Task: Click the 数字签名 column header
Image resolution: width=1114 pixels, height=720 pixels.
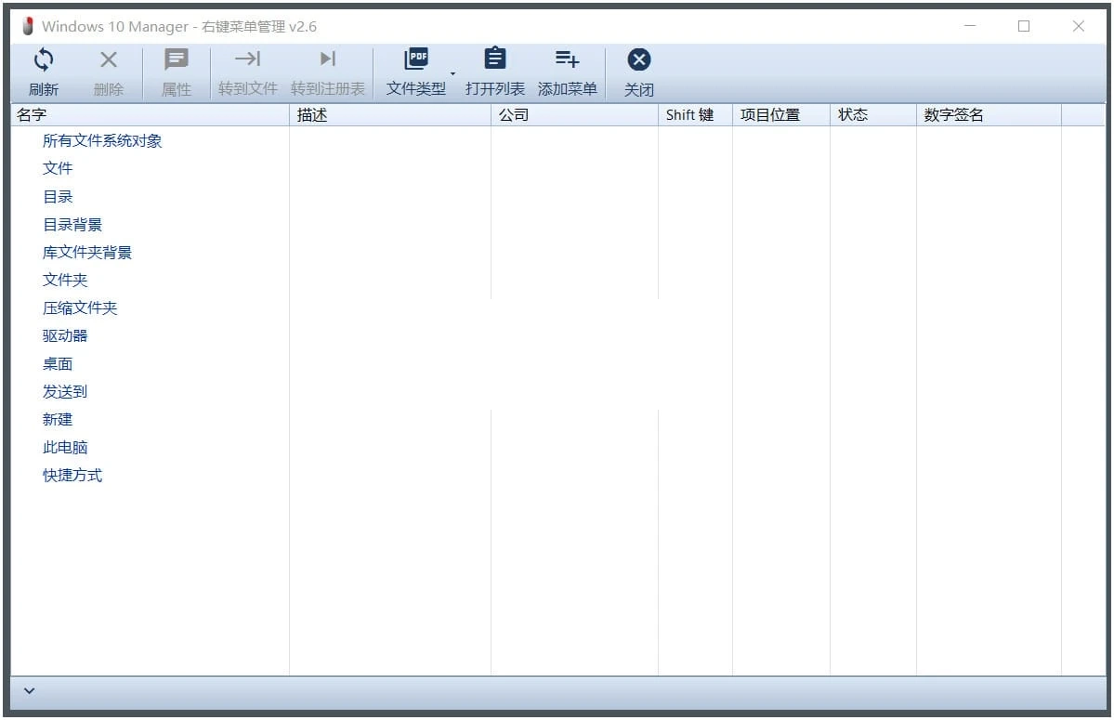Action: [x=954, y=114]
